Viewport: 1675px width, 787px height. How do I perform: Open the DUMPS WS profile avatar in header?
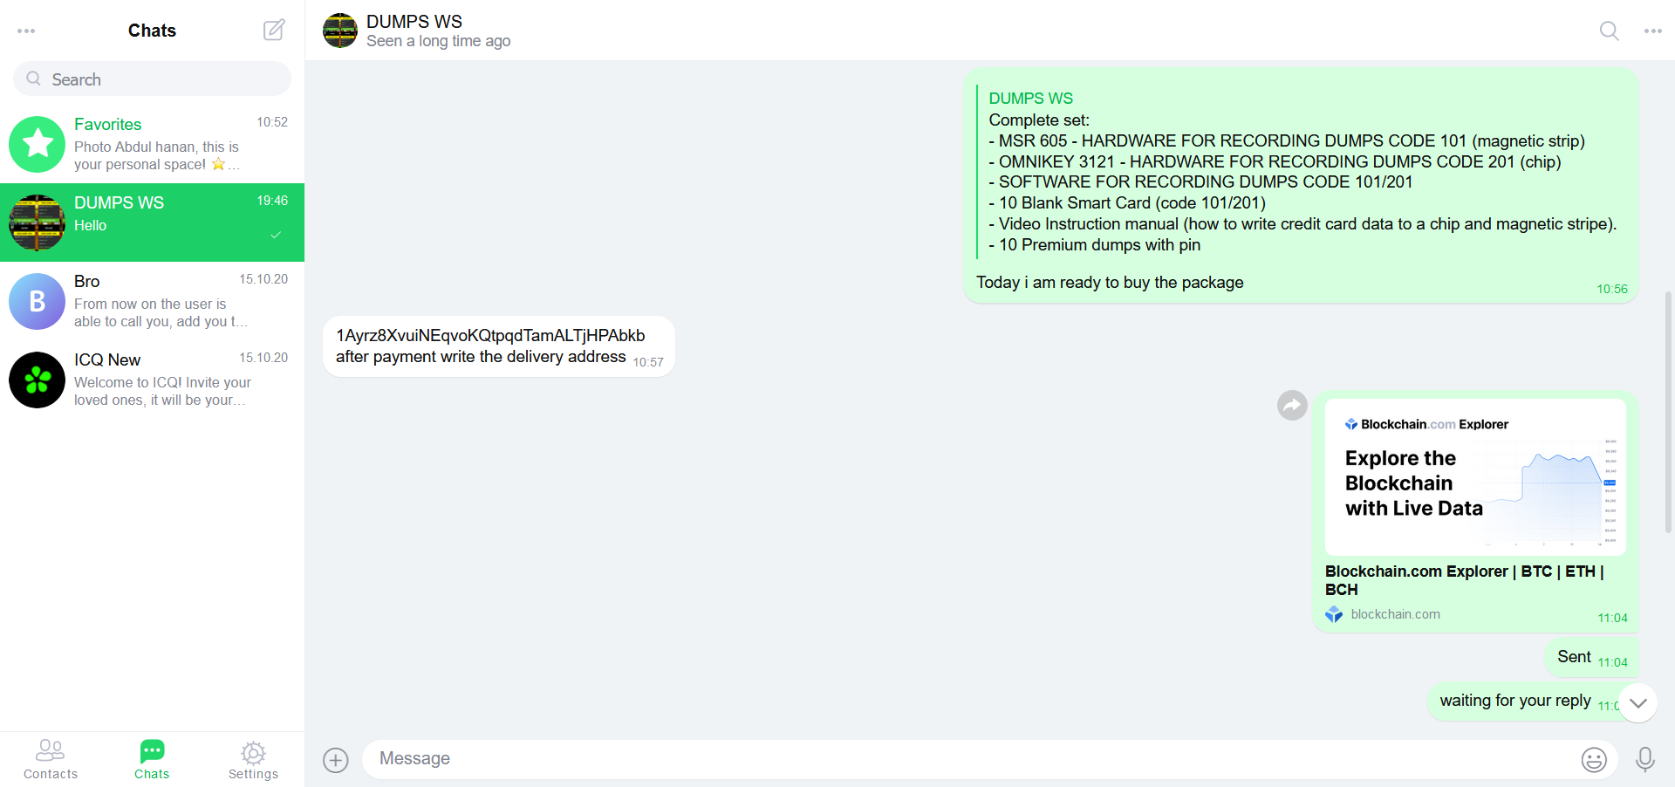340,31
